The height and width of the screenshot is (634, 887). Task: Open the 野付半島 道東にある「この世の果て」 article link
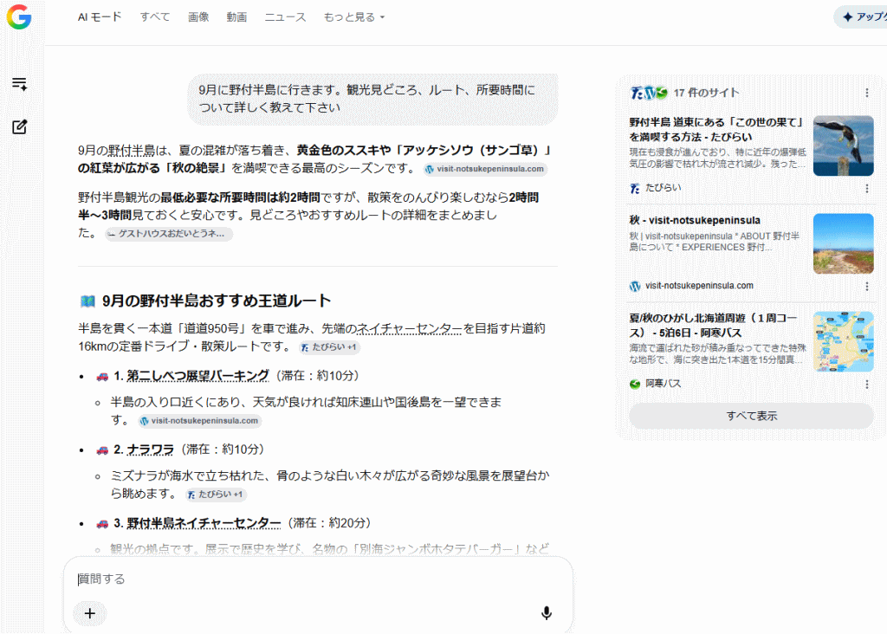tap(716, 130)
